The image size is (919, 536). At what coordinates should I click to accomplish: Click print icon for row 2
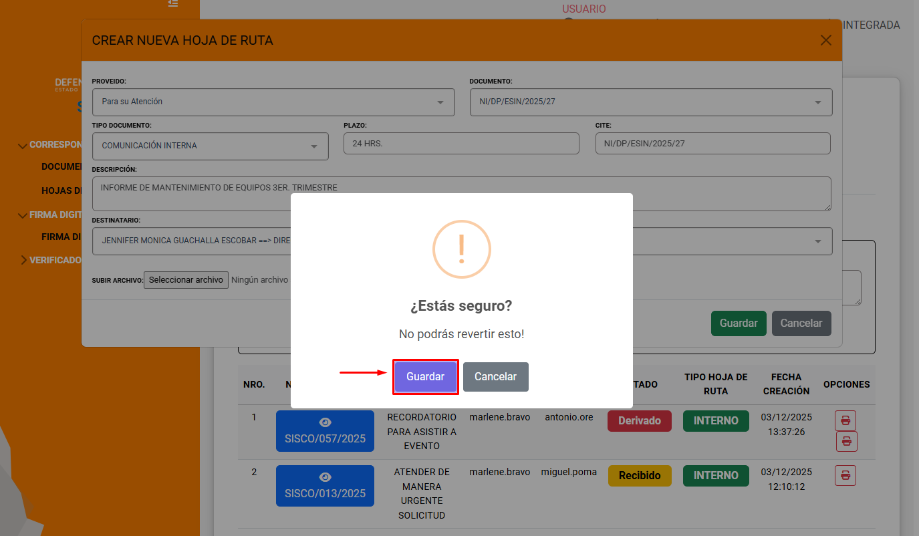coord(845,475)
